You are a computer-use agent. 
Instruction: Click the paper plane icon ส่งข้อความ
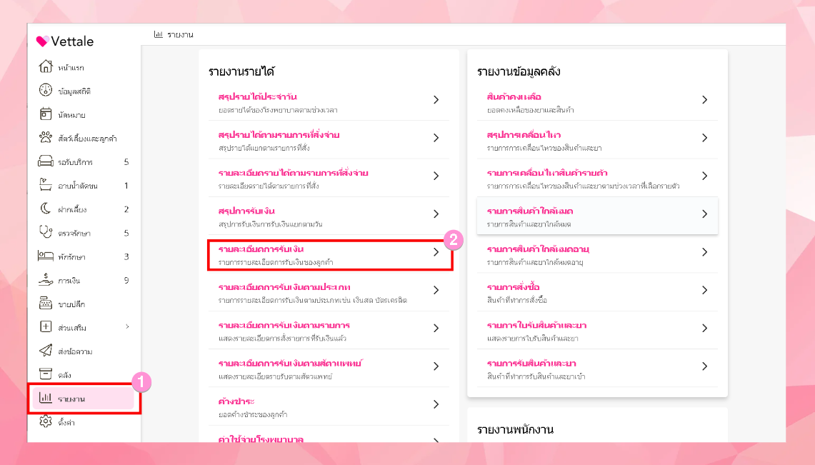(46, 351)
